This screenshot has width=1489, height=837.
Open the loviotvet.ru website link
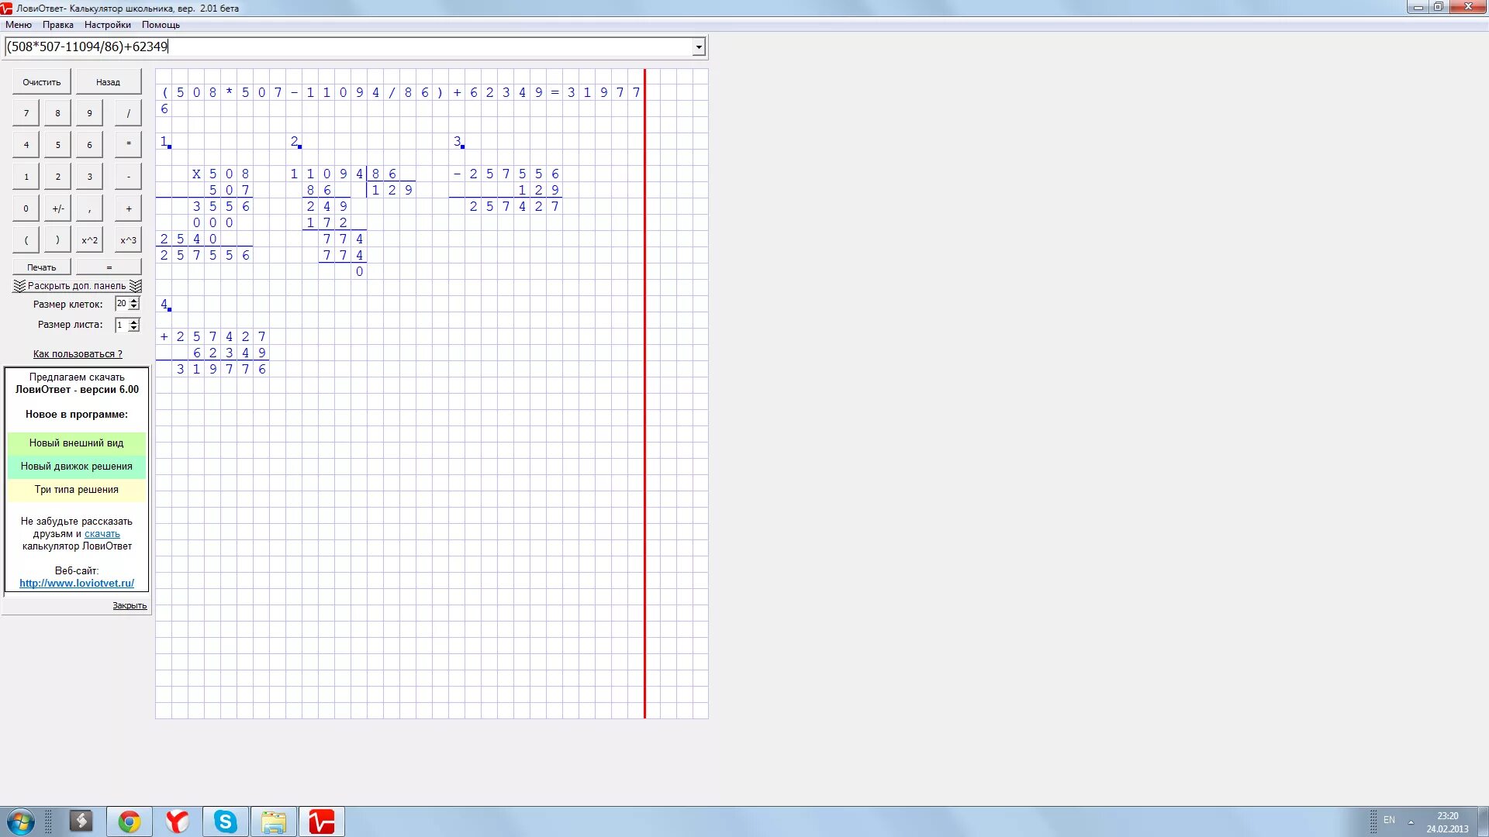77,584
